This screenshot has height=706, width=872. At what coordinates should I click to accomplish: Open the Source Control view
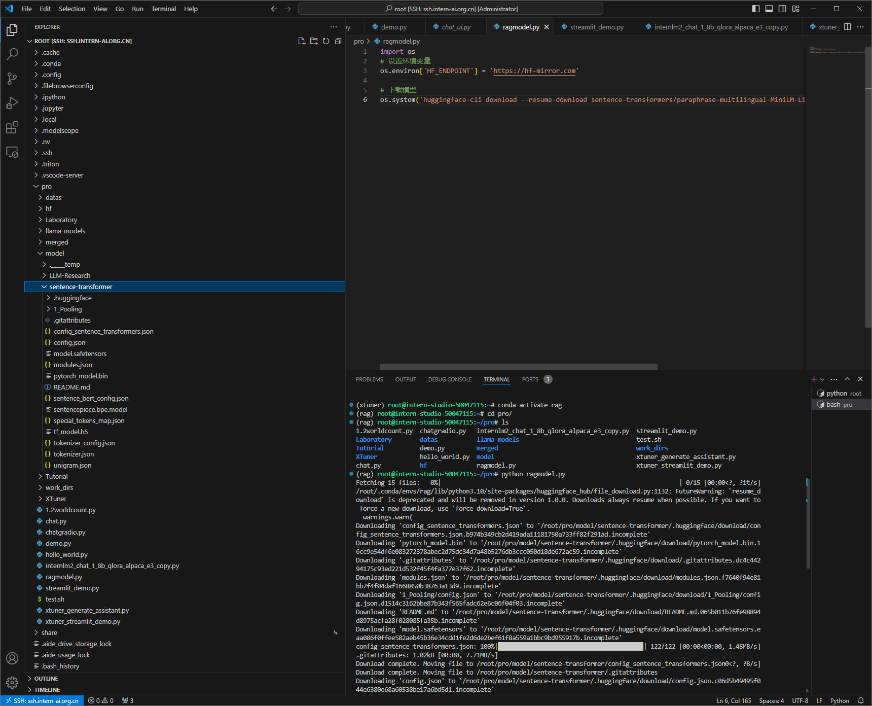pos(12,79)
